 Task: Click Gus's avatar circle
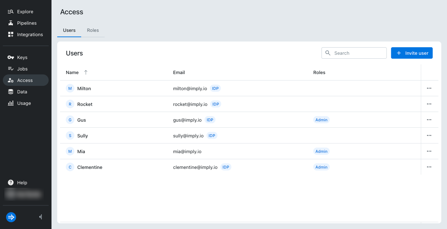coord(70,120)
